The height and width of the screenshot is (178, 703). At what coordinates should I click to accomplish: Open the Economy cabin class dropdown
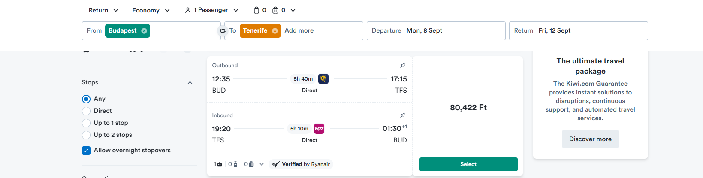[151, 10]
